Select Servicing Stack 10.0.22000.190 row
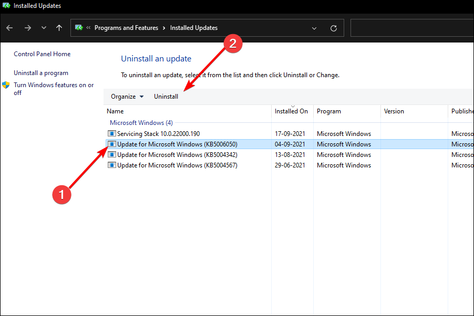 pyautogui.click(x=290, y=133)
